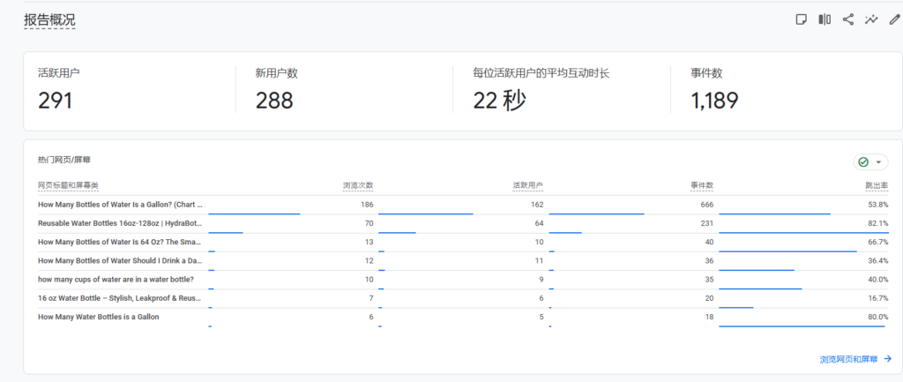Select row 16 oz Water Bottle – Stylish, Leakproof

pyautogui.click(x=463, y=298)
